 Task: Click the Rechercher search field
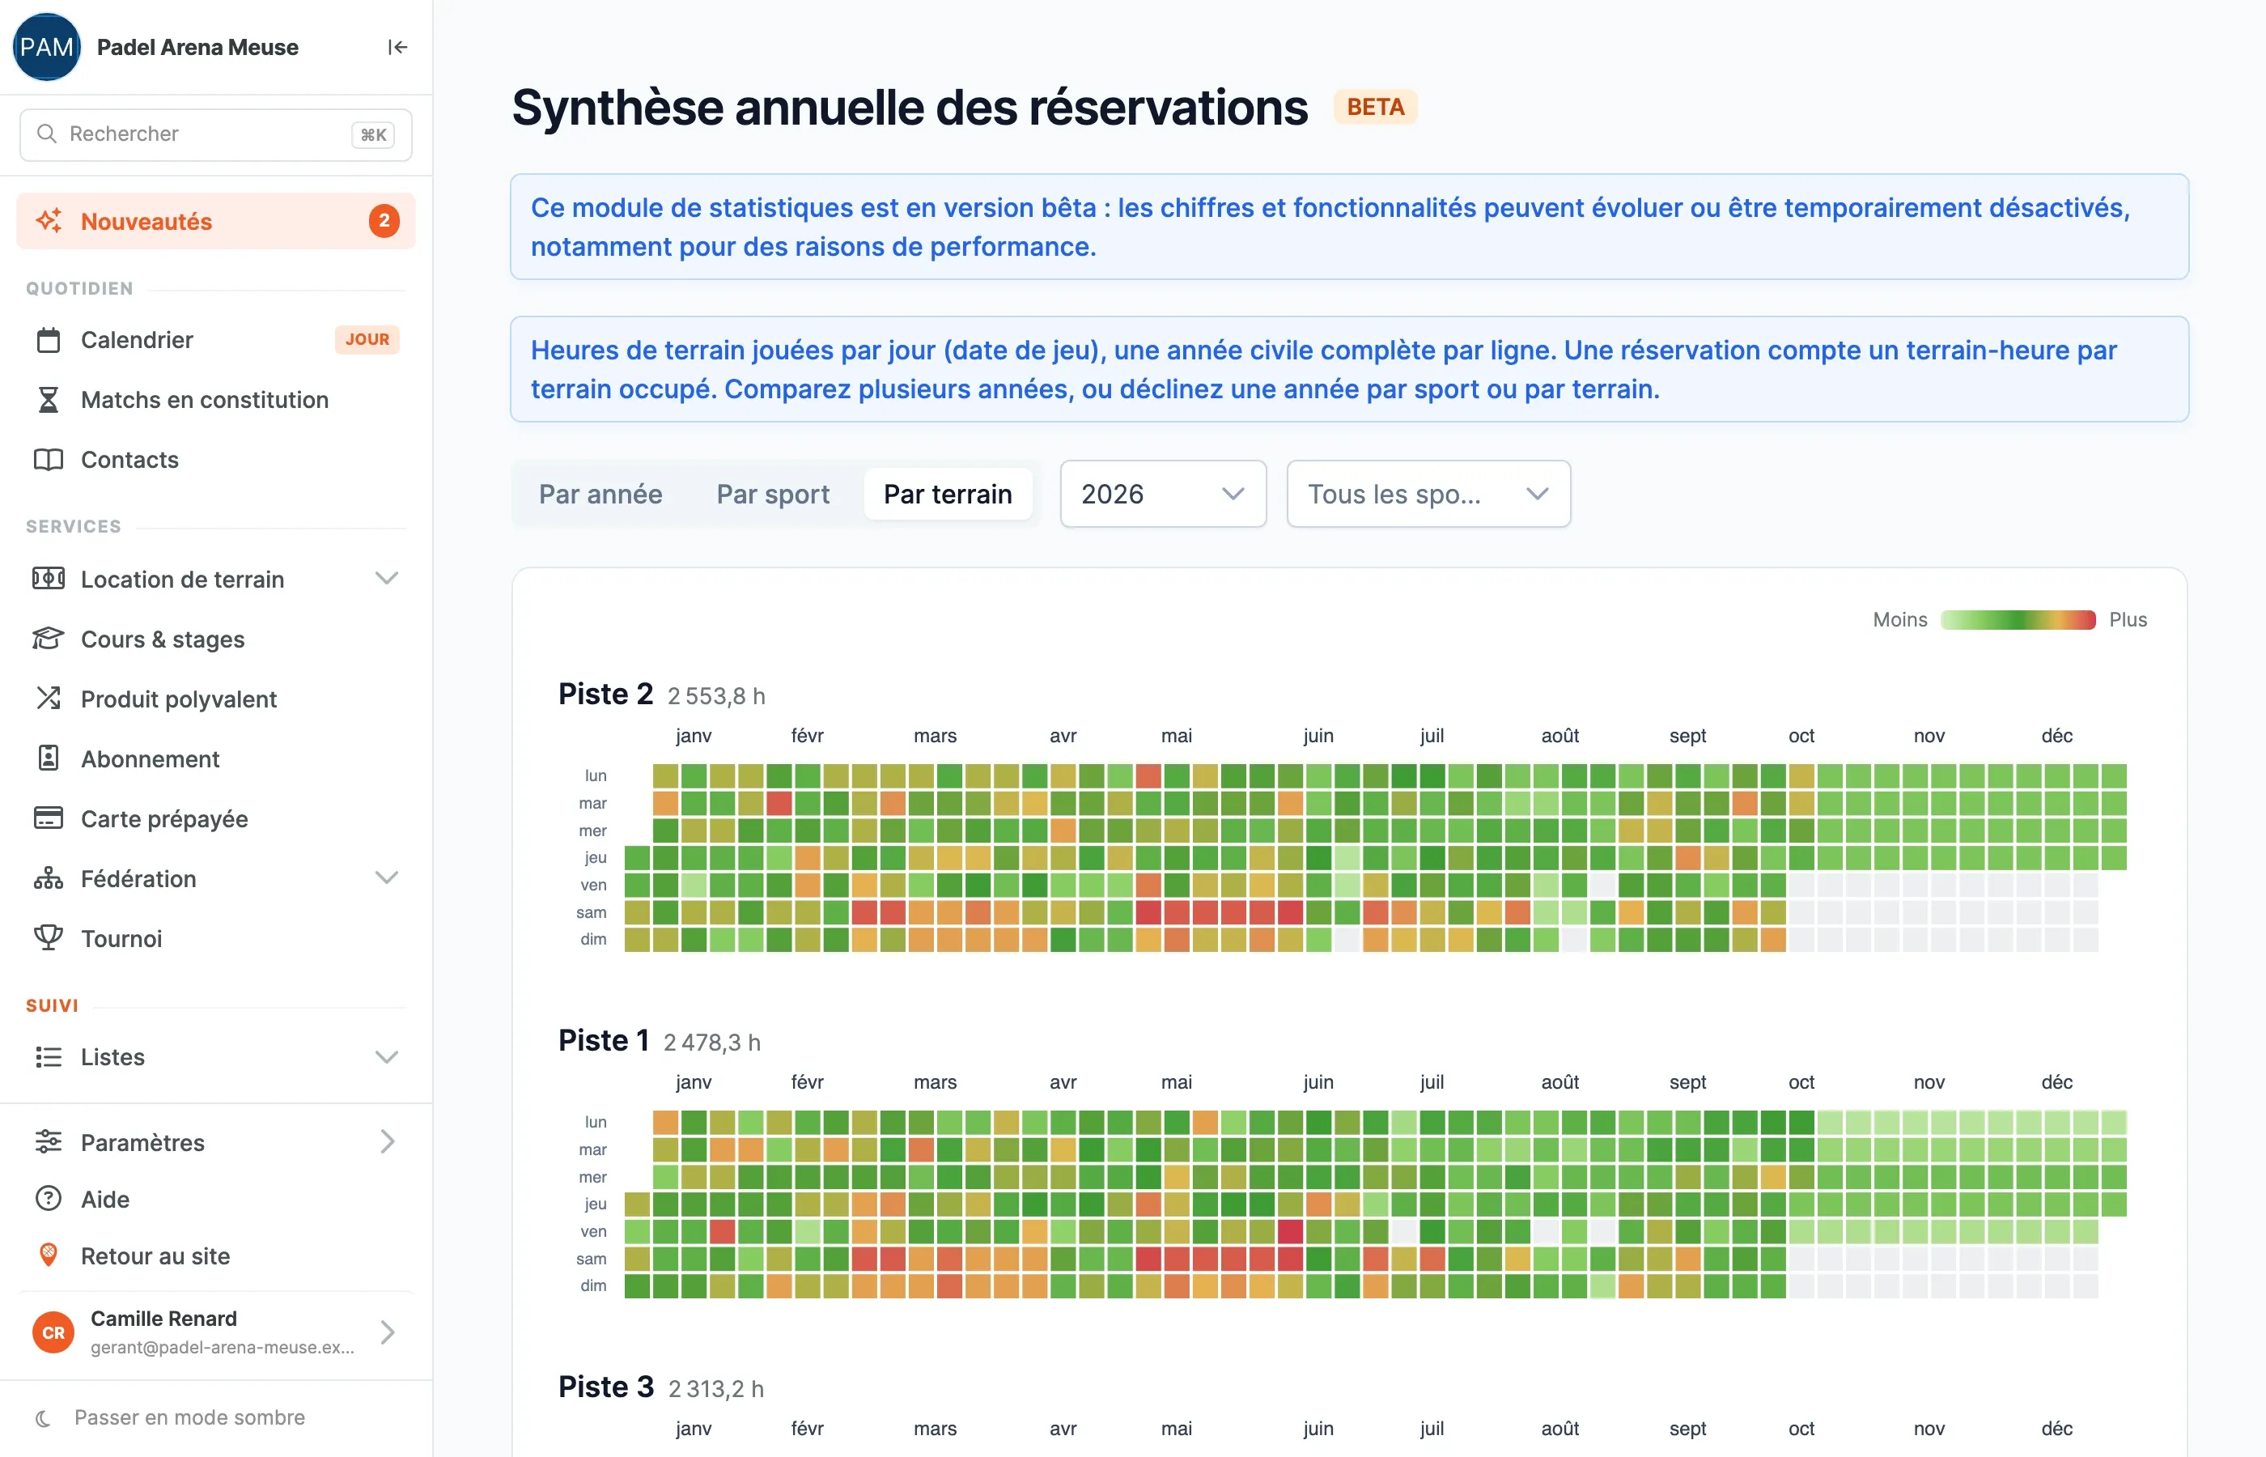point(215,134)
